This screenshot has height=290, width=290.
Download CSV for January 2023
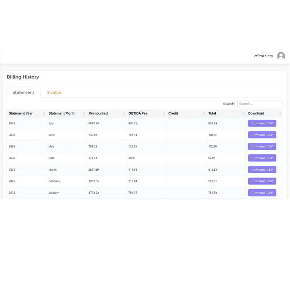tap(262, 193)
